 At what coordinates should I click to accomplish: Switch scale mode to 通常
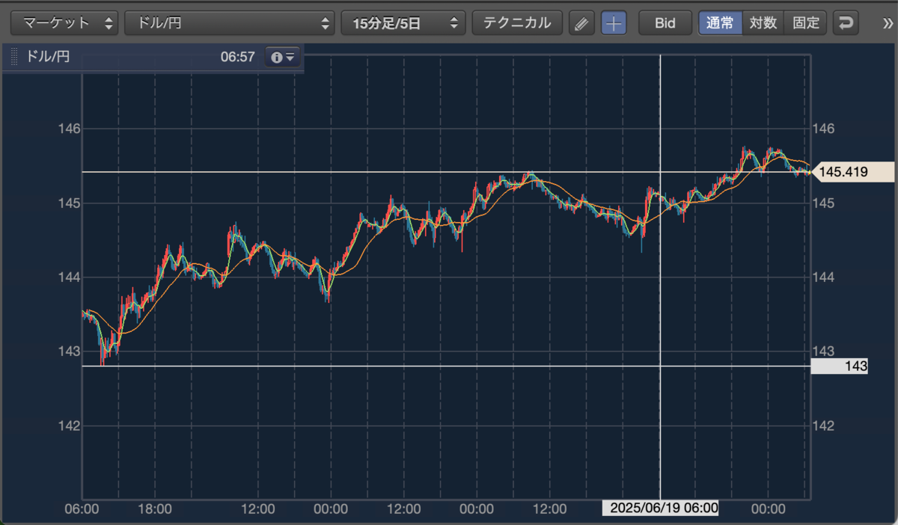coord(720,22)
